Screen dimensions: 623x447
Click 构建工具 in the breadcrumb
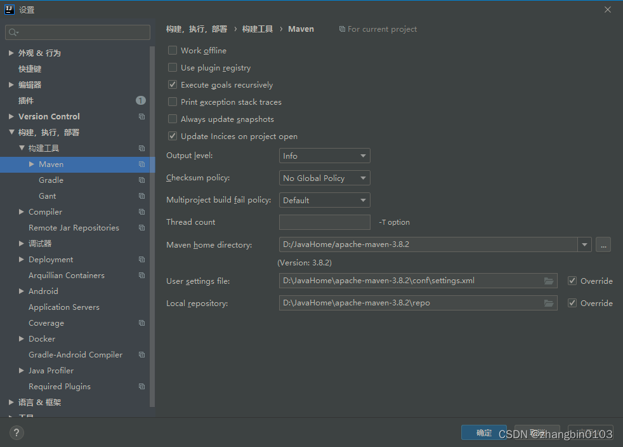coord(258,29)
